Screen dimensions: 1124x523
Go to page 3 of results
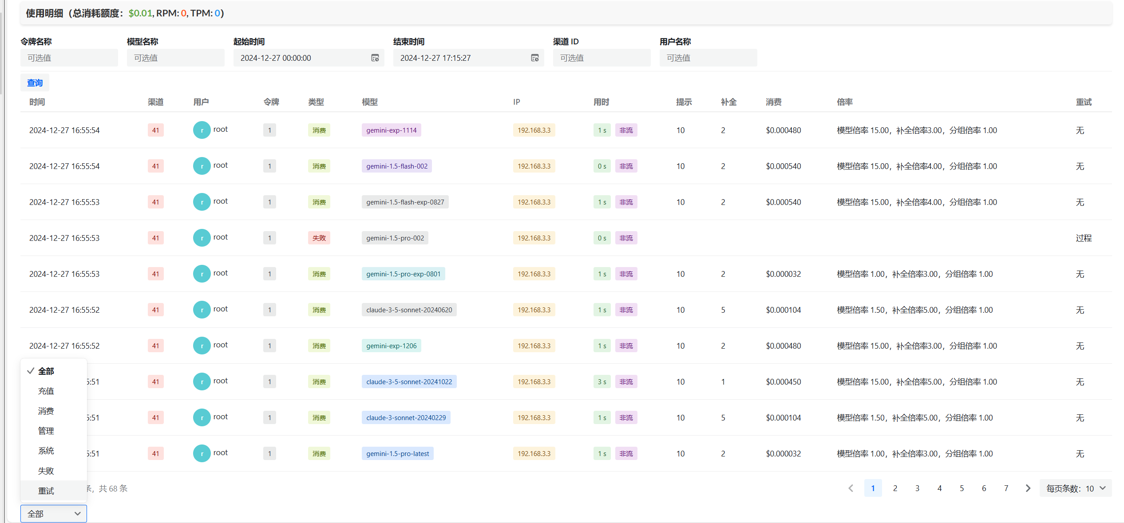(x=917, y=488)
